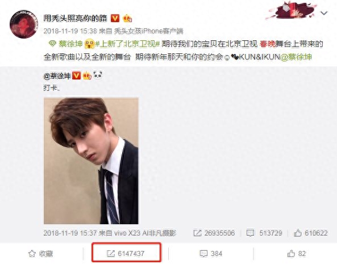Click the repost button showing 6147437

(x=126, y=254)
